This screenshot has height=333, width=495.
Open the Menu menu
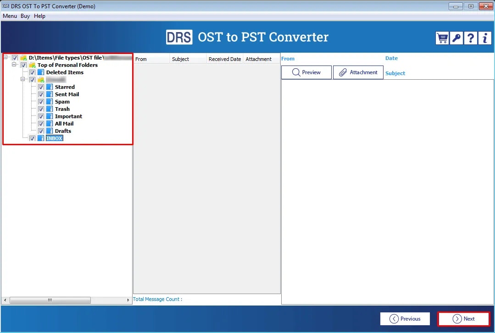tap(10, 16)
